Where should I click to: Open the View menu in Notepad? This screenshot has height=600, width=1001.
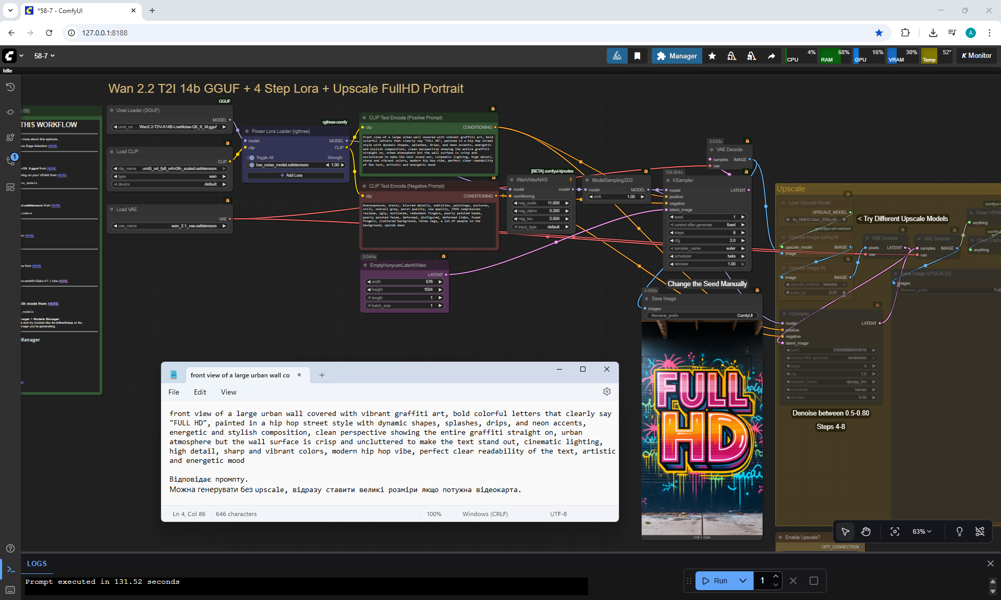(228, 392)
